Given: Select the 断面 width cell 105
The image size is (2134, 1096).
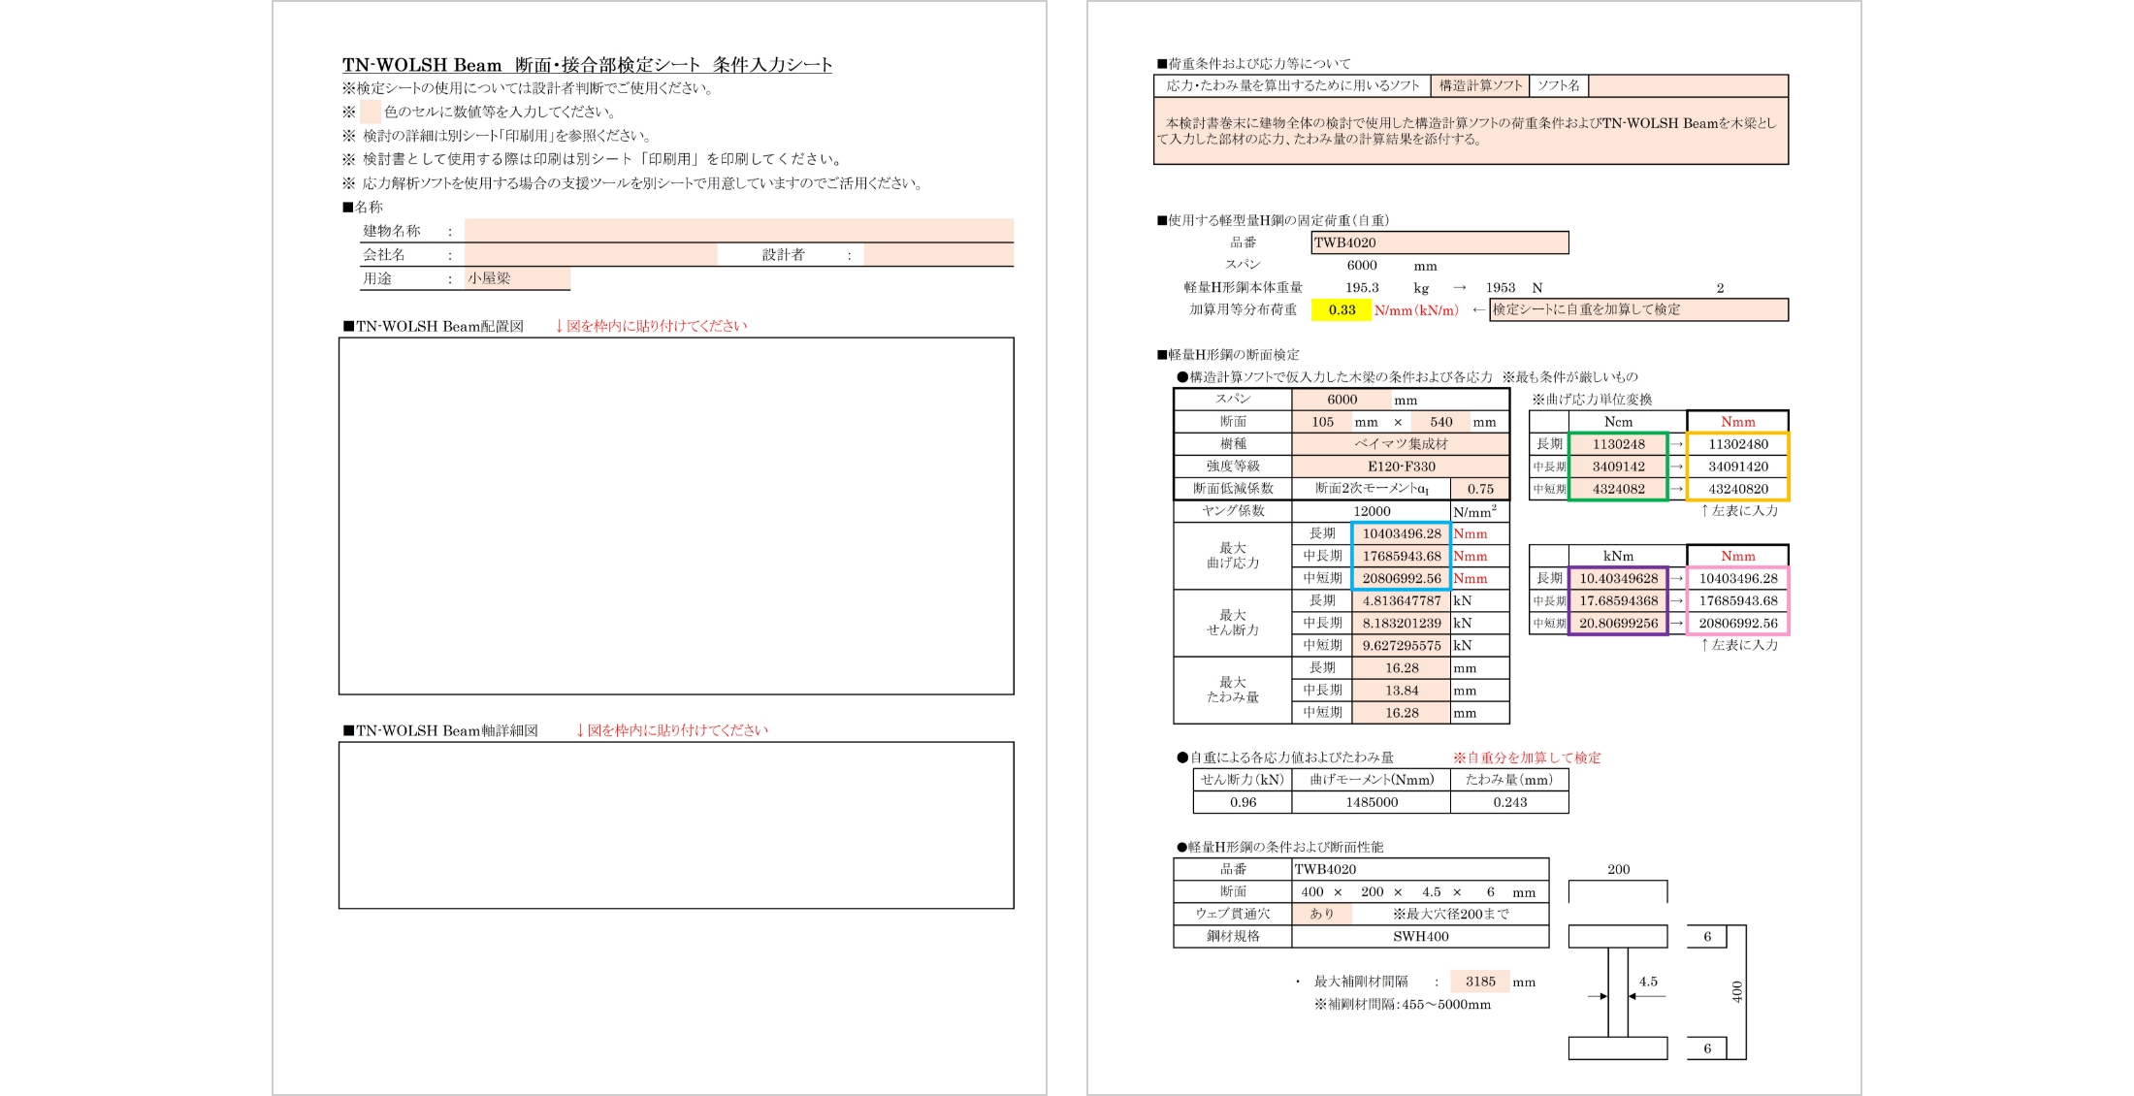Looking at the screenshot, I should pos(1322,422).
